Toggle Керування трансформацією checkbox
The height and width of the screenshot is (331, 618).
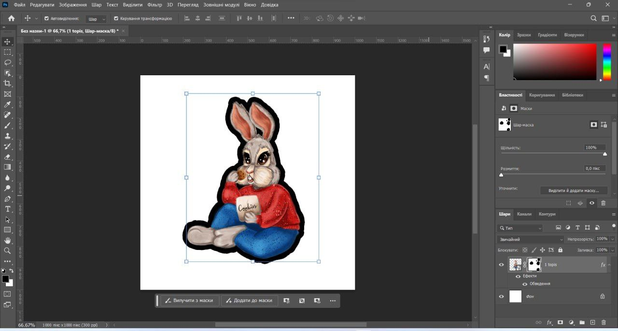click(x=116, y=18)
